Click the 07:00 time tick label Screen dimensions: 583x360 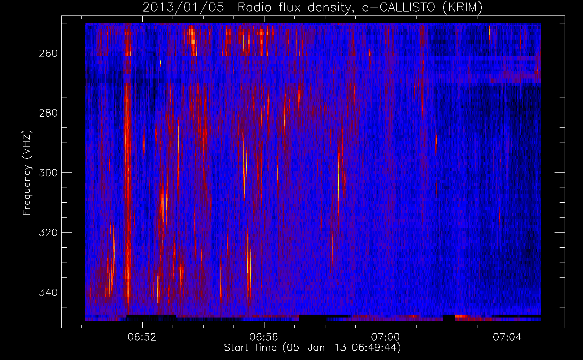[x=386, y=337]
